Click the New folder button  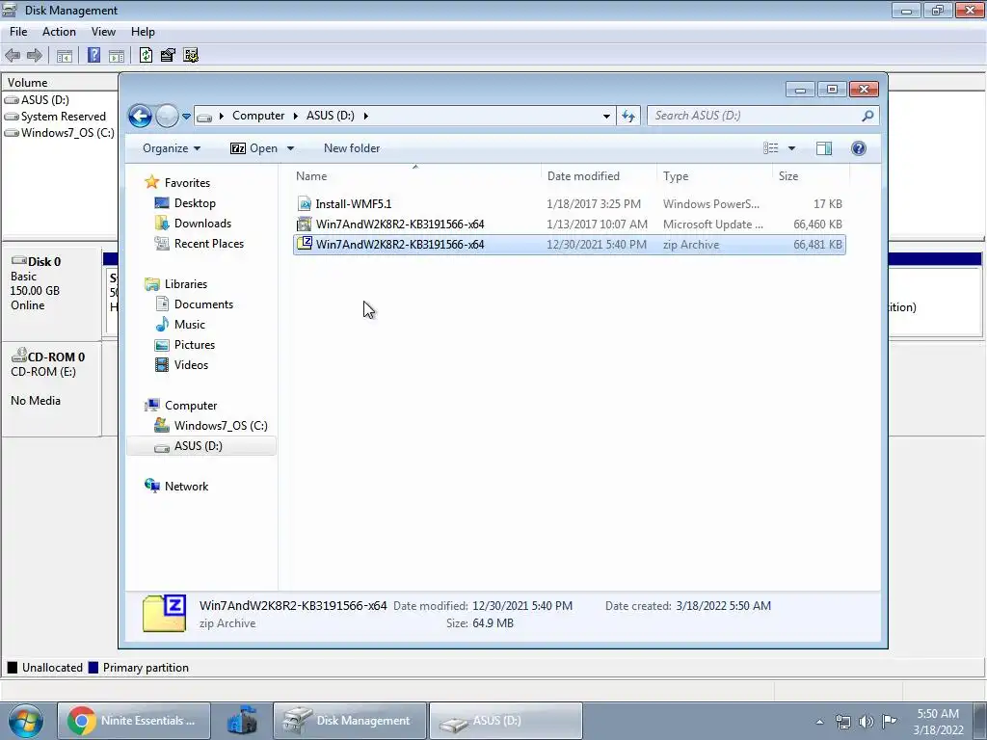click(x=352, y=148)
